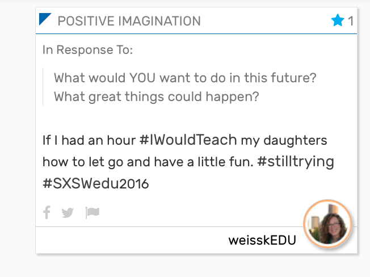Open the POSITIVE IMAGINATION card title
370x277 pixels.
pos(129,21)
